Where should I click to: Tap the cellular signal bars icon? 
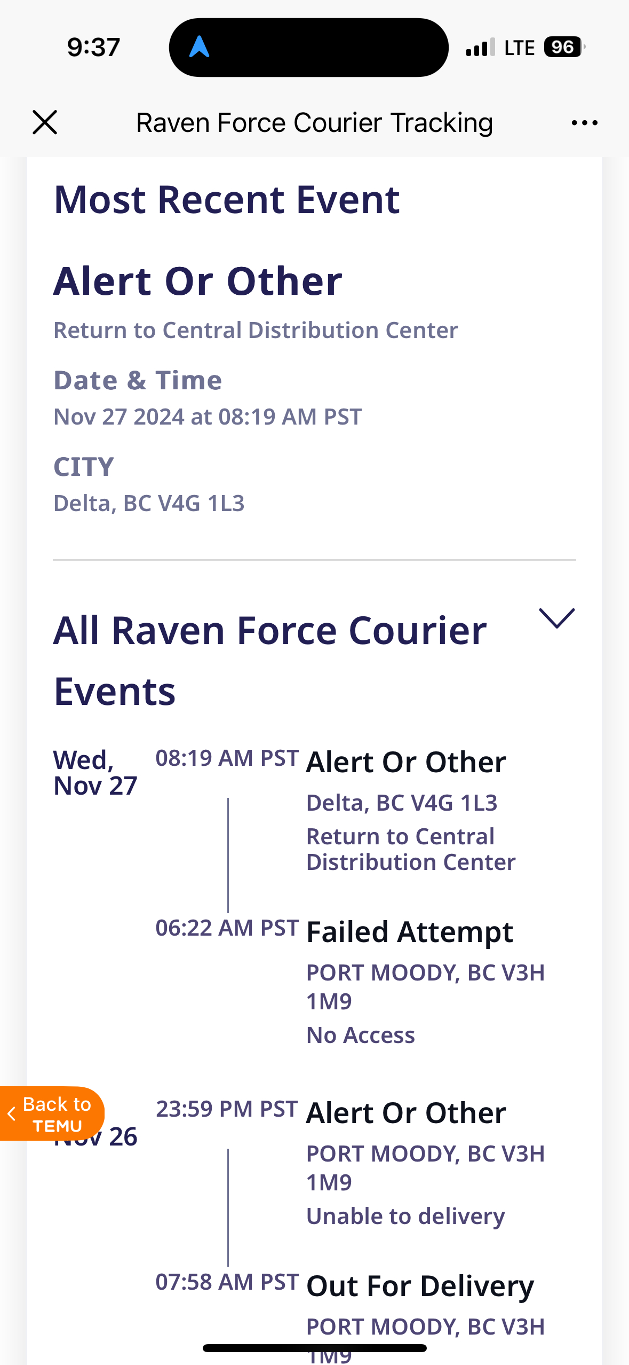coord(480,48)
